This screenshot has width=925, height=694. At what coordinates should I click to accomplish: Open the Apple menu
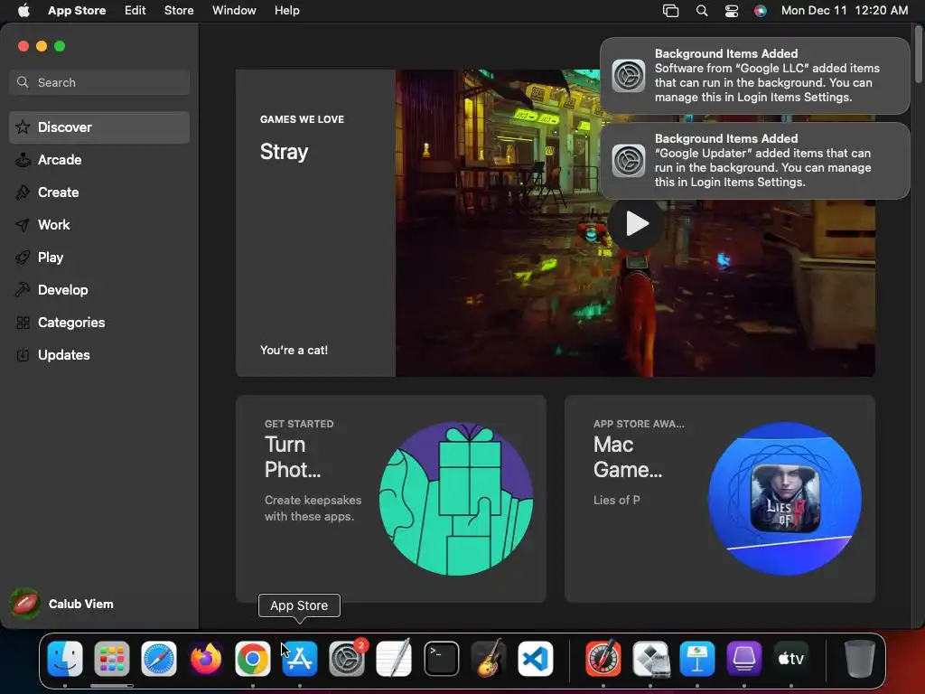click(23, 11)
